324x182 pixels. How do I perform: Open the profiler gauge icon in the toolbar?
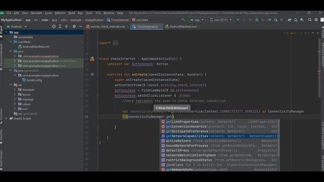269,20
